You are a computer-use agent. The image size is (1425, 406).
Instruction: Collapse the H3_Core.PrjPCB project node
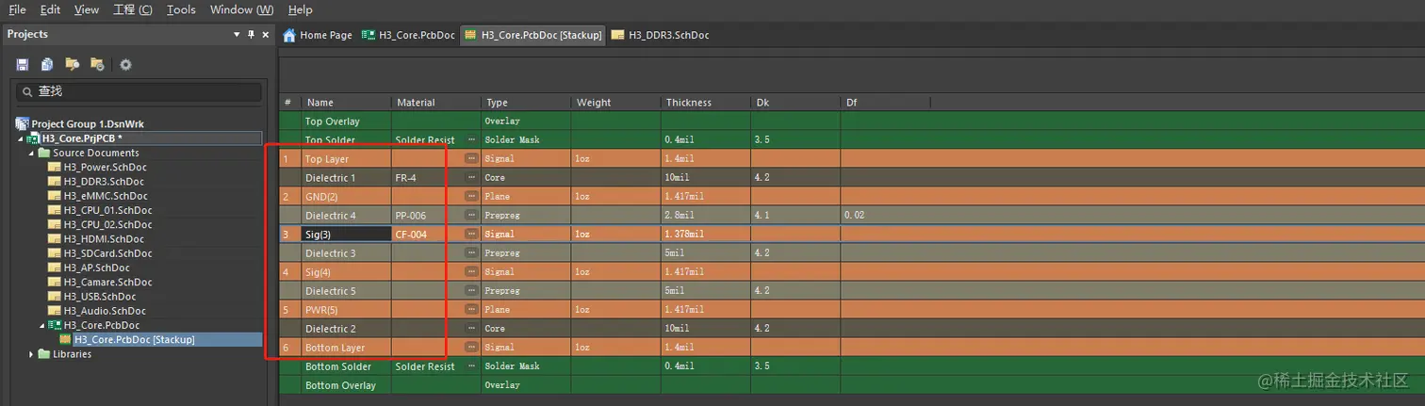(21, 138)
